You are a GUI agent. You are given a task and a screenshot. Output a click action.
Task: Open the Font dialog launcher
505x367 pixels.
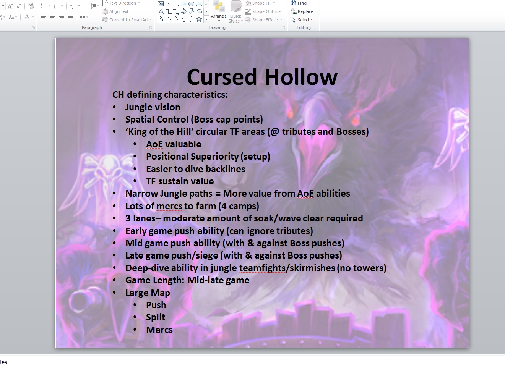pyautogui.click(x=34, y=27)
